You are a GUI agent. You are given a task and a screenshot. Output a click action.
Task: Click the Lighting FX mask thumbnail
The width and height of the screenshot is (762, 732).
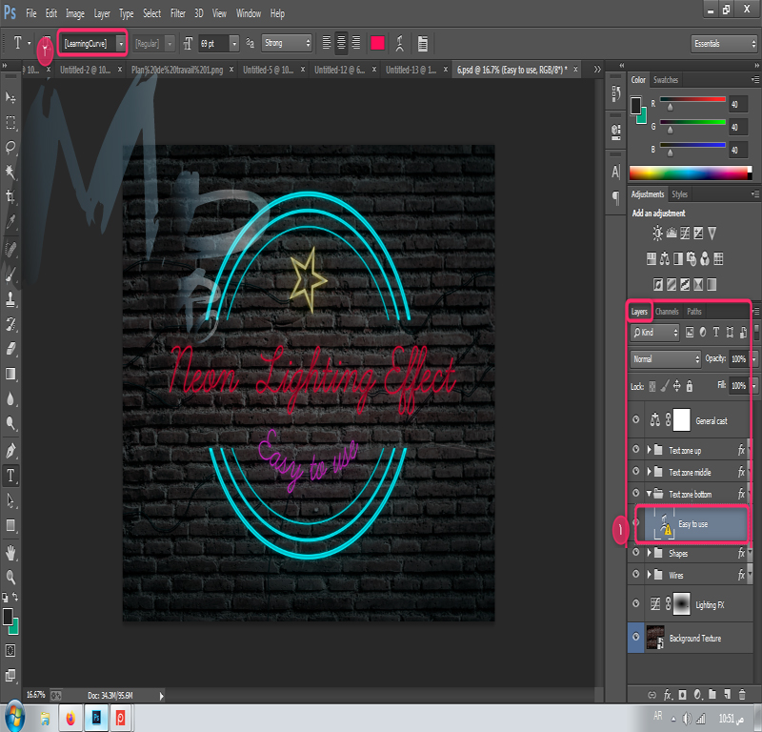click(681, 604)
